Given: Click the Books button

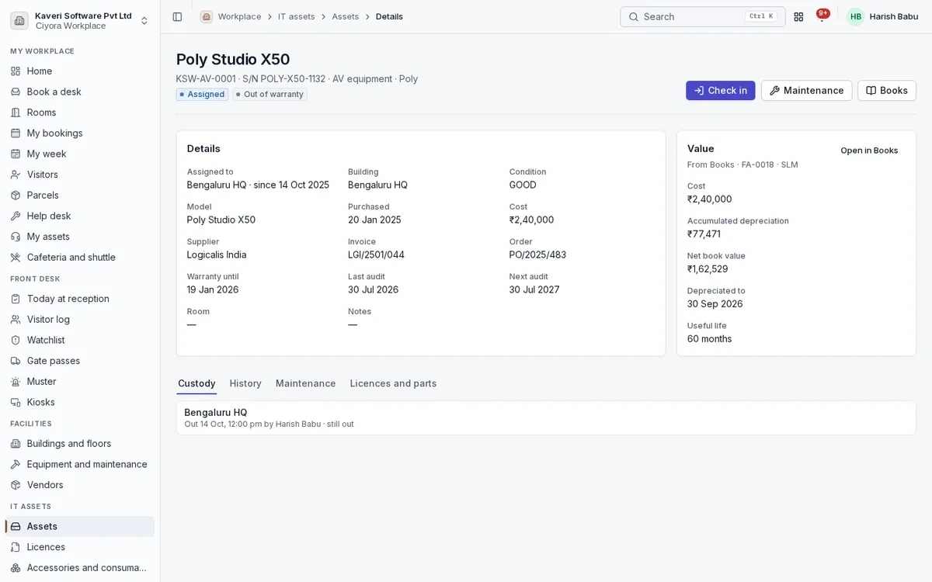Looking at the screenshot, I should coord(887,91).
